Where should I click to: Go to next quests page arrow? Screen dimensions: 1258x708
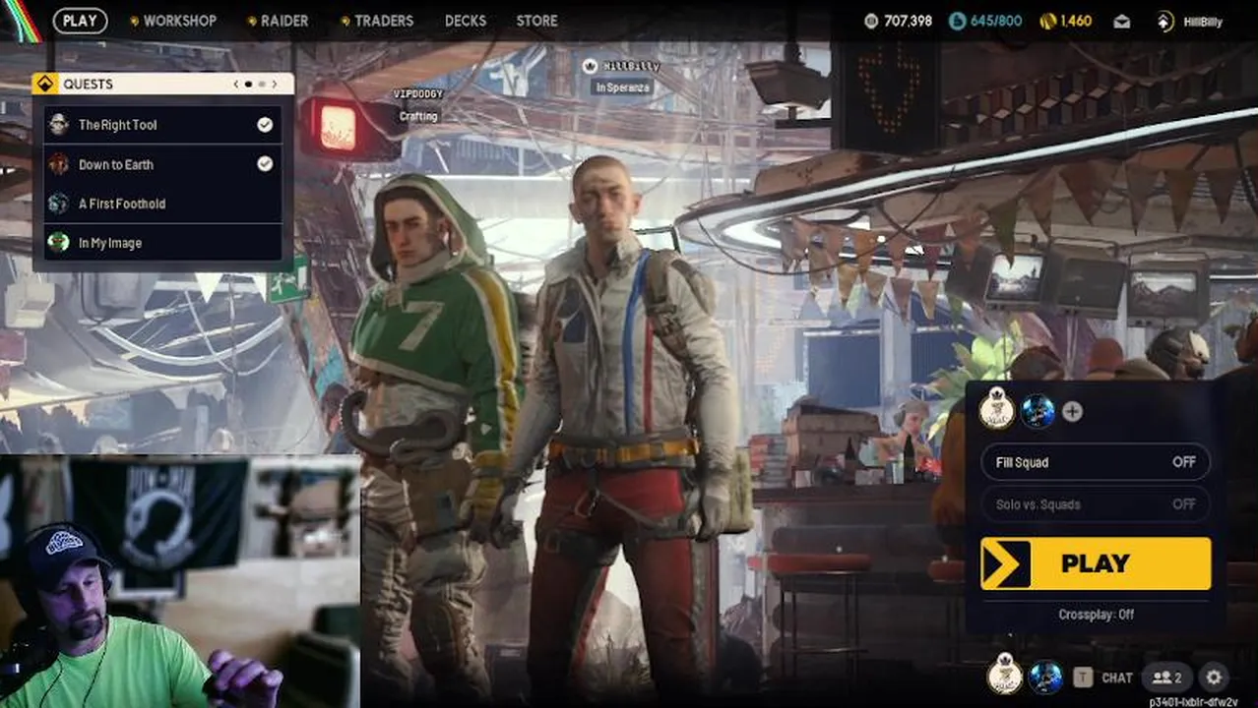pyautogui.click(x=275, y=85)
